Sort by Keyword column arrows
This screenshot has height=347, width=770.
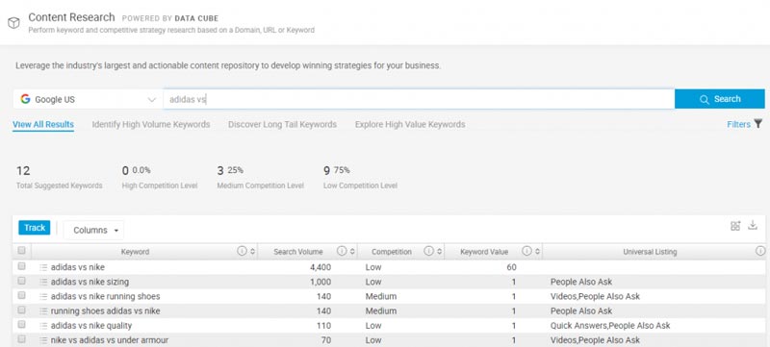(252, 252)
